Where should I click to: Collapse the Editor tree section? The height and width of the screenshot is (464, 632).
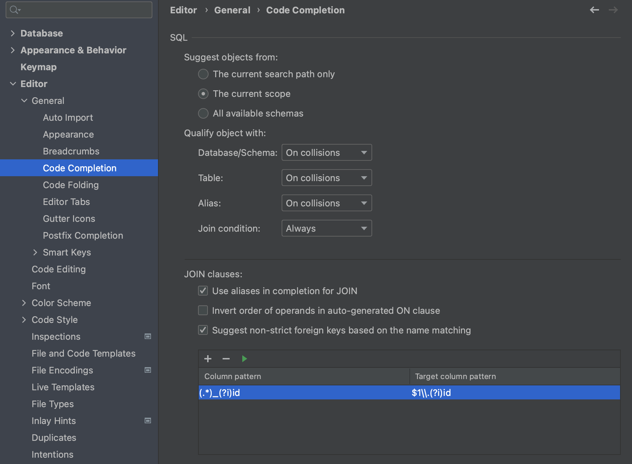pos(13,84)
